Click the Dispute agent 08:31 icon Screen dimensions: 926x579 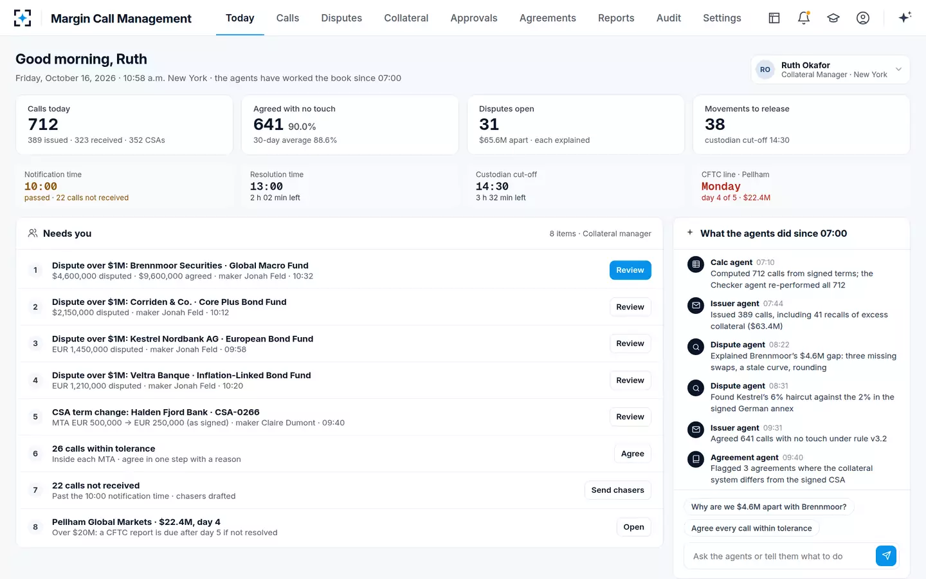696,388
